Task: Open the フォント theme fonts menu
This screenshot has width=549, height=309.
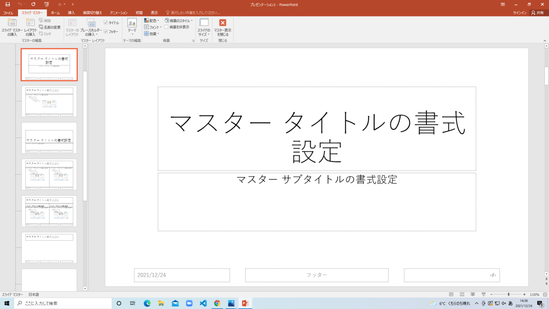Action: point(153,27)
